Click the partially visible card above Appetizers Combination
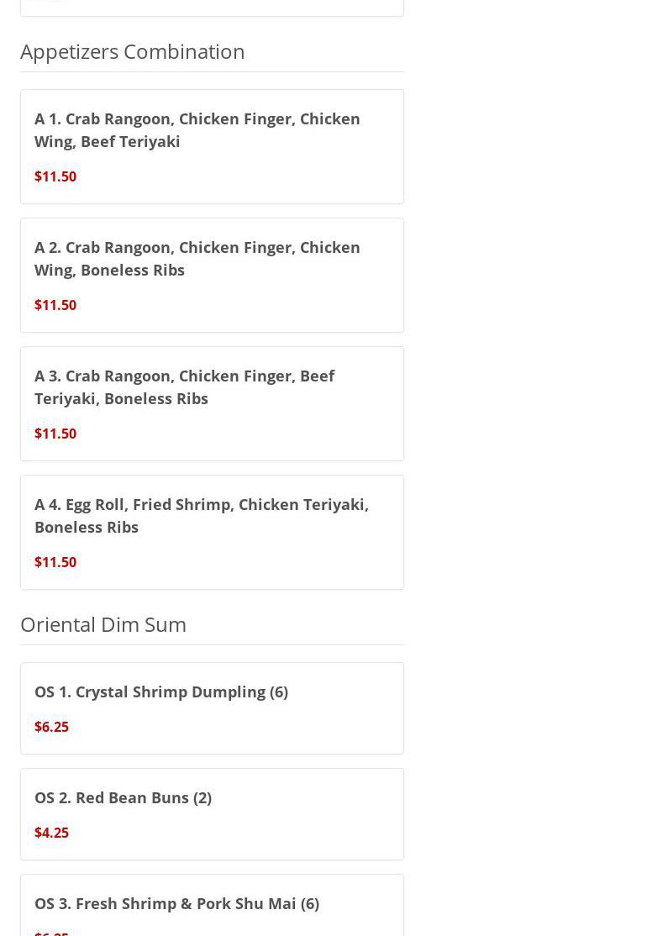 pyautogui.click(x=212, y=7)
